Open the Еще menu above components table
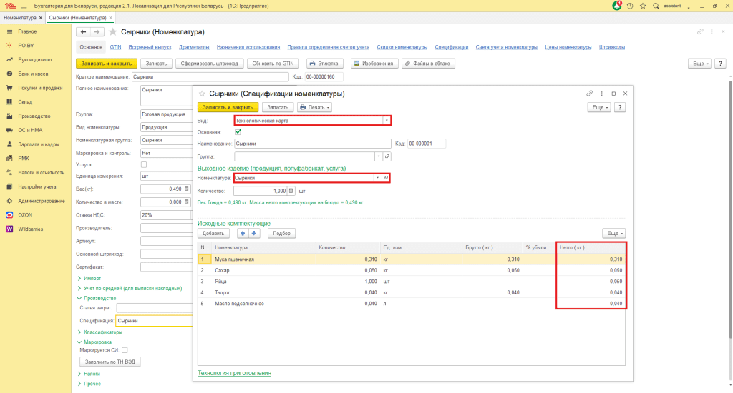This screenshot has height=393, width=733. click(613, 233)
